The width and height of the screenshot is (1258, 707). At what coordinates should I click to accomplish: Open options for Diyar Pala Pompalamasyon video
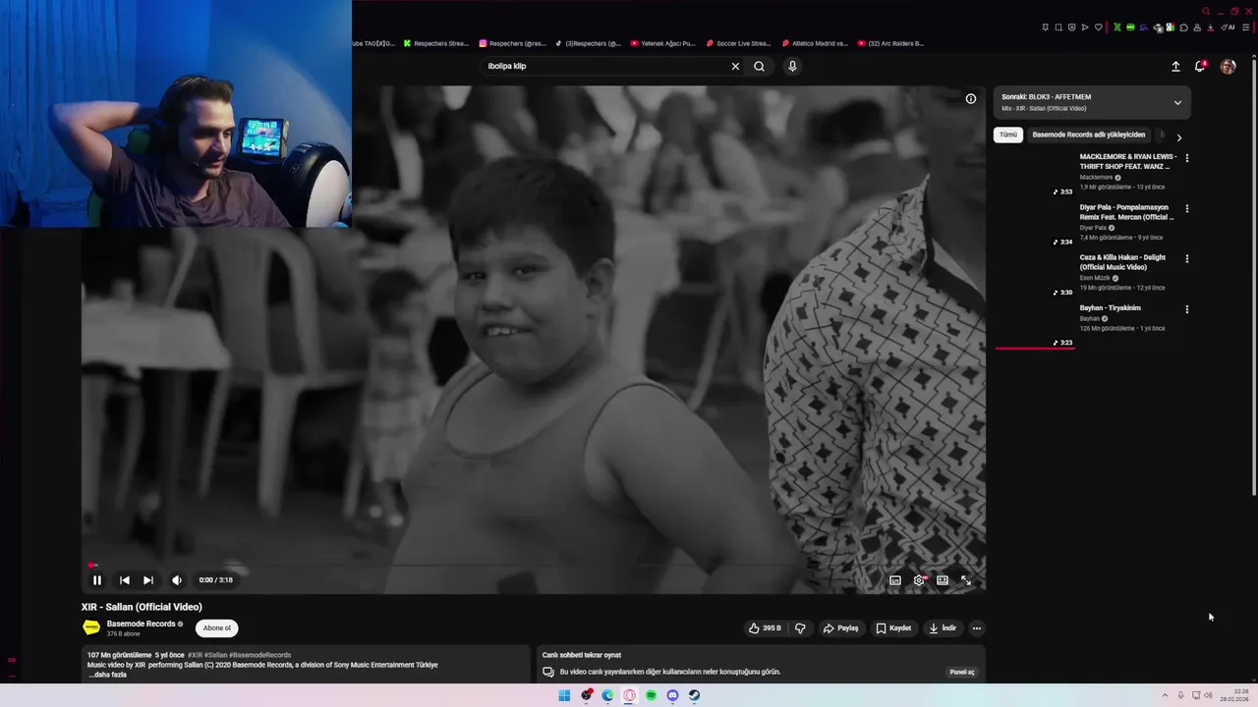pos(1187,208)
